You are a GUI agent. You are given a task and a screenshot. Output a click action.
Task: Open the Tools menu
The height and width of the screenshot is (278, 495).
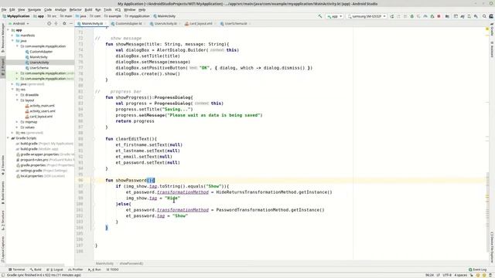[108, 10]
